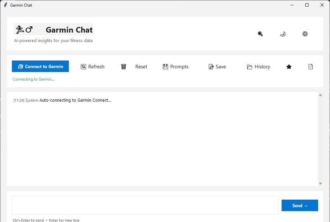Click the star favorites icon

point(289,67)
